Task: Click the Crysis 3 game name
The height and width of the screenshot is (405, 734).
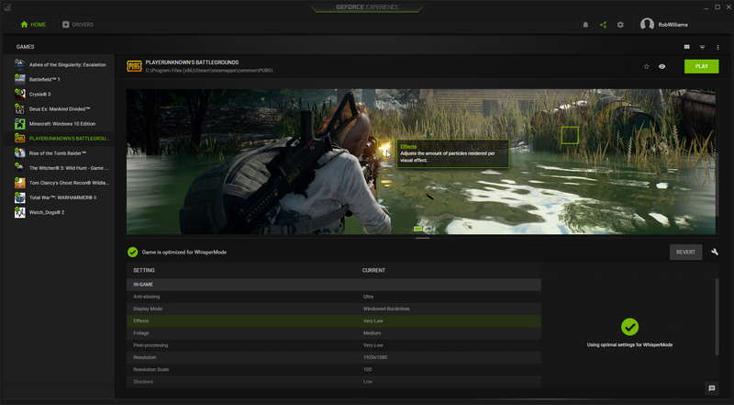Action: (x=39, y=95)
